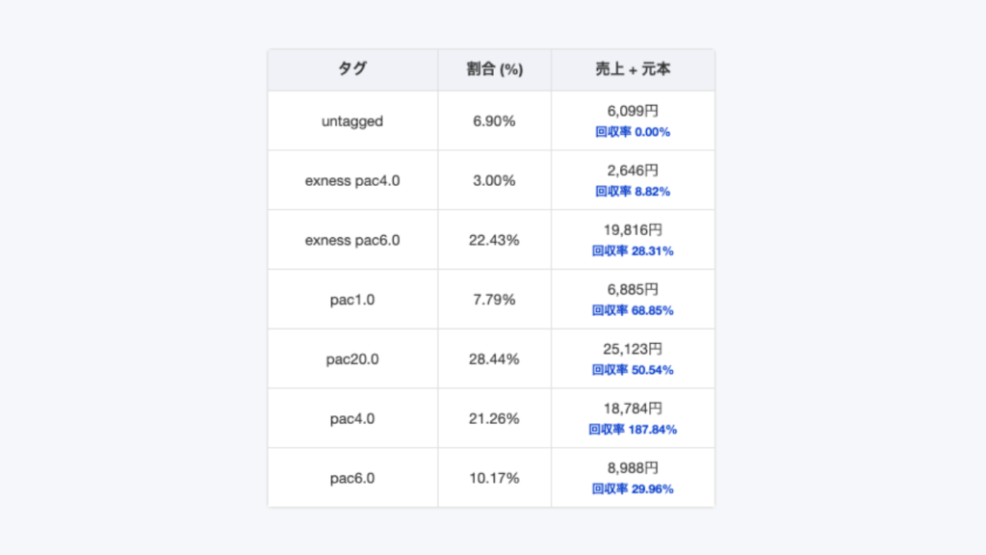Image resolution: width=986 pixels, height=555 pixels.
Task: Select the pac4.0 tag cell
Action: click(352, 419)
